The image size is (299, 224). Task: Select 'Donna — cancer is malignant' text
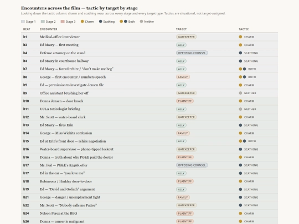[62, 221]
